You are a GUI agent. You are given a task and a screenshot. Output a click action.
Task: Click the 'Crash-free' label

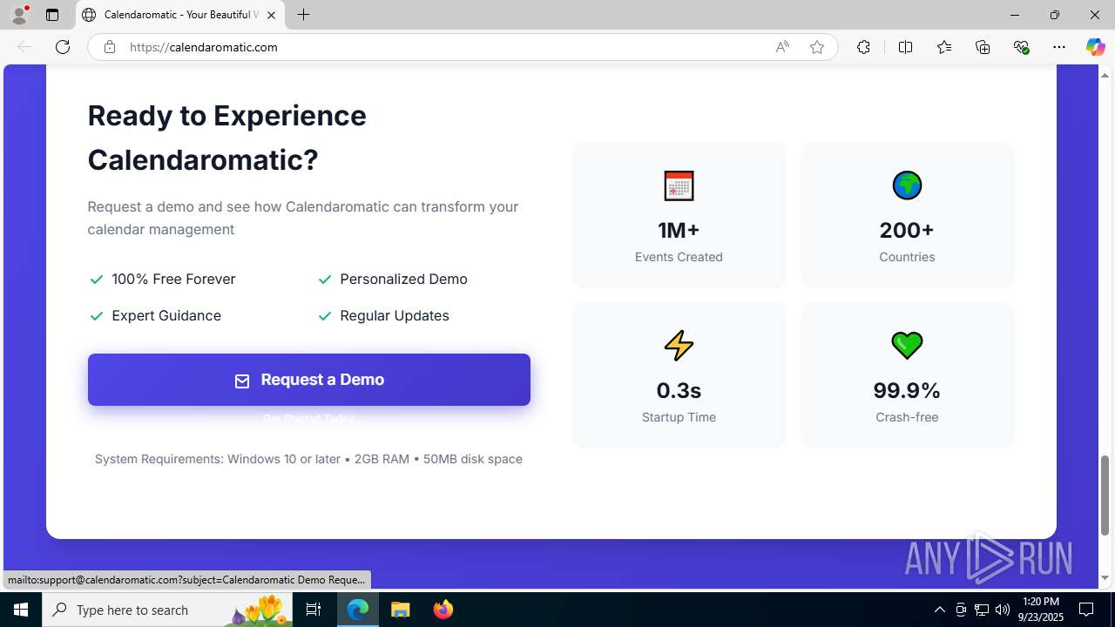tap(907, 417)
